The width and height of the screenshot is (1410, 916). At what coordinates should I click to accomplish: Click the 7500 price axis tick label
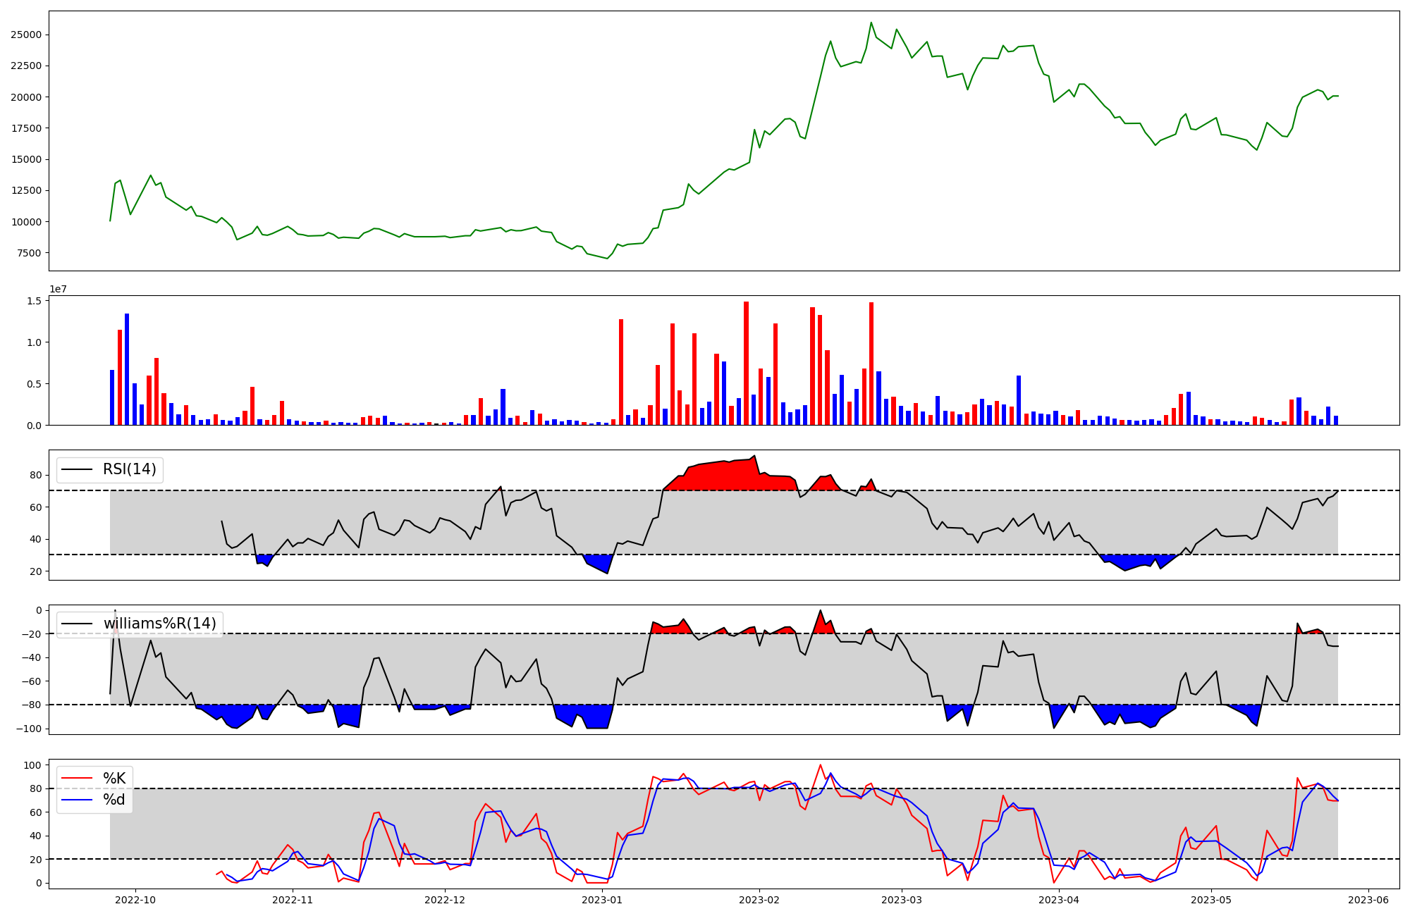(x=29, y=253)
